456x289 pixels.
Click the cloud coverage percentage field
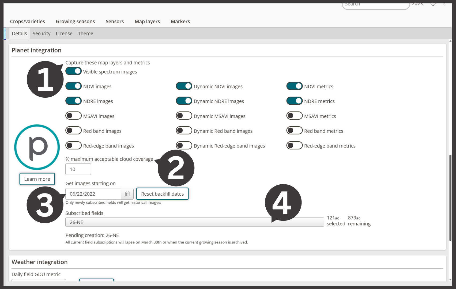[x=78, y=169]
